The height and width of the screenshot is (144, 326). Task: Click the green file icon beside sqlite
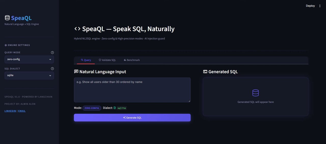[x=115, y=108]
